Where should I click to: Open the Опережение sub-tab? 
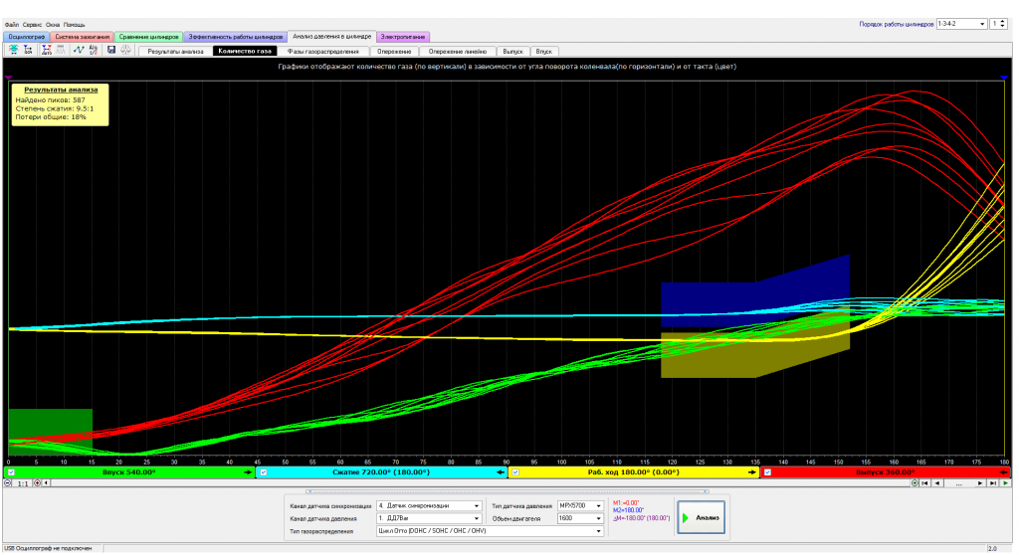tap(394, 52)
